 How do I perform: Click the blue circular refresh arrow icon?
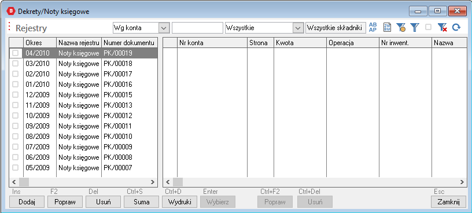[456, 27]
